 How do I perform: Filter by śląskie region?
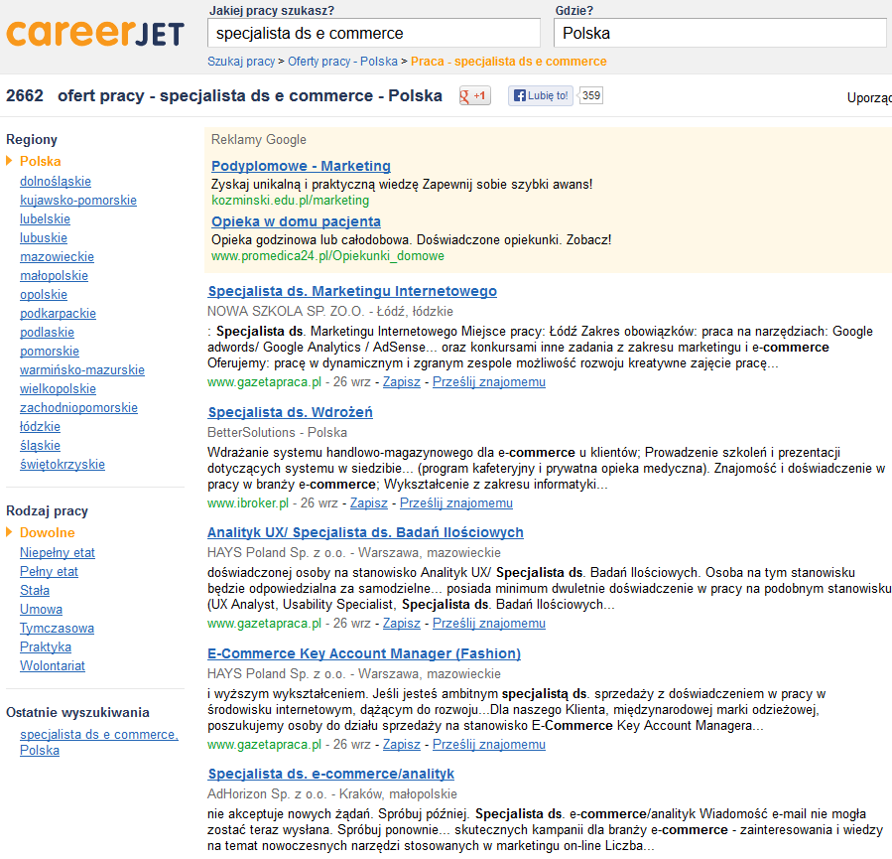(40, 445)
